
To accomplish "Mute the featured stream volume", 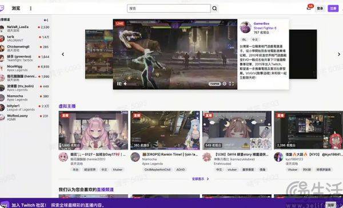I will pos(126,83).
